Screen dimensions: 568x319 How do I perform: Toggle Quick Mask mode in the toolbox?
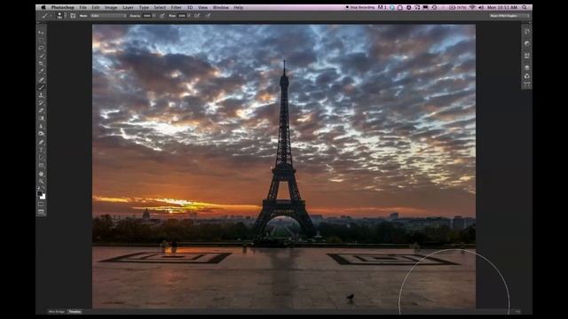click(x=41, y=205)
